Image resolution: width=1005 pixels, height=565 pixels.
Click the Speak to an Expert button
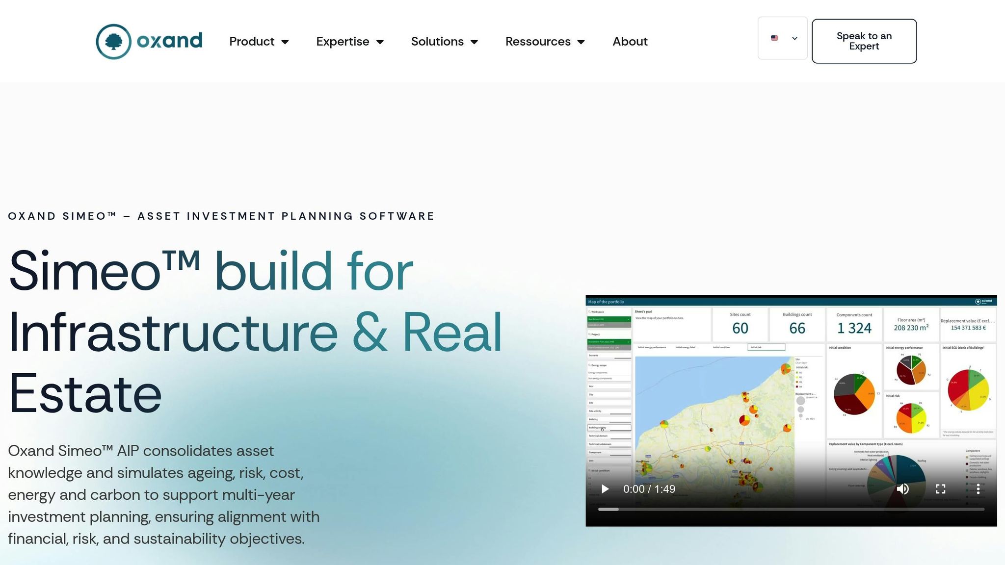864,41
